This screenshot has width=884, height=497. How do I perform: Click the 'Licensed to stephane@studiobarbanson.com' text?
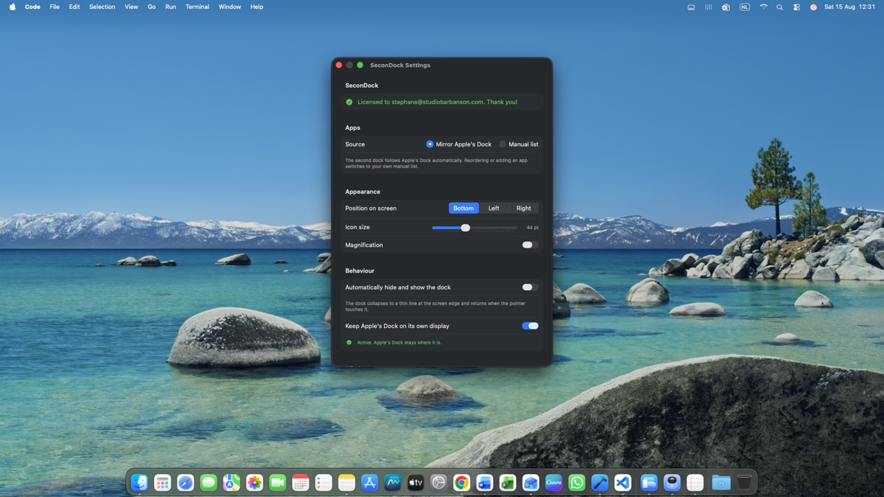[x=420, y=102]
